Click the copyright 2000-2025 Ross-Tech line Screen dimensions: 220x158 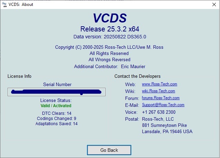(109, 47)
